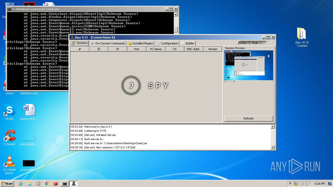Open the Windows Start menu

pyautogui.click(x=7, y=184)
